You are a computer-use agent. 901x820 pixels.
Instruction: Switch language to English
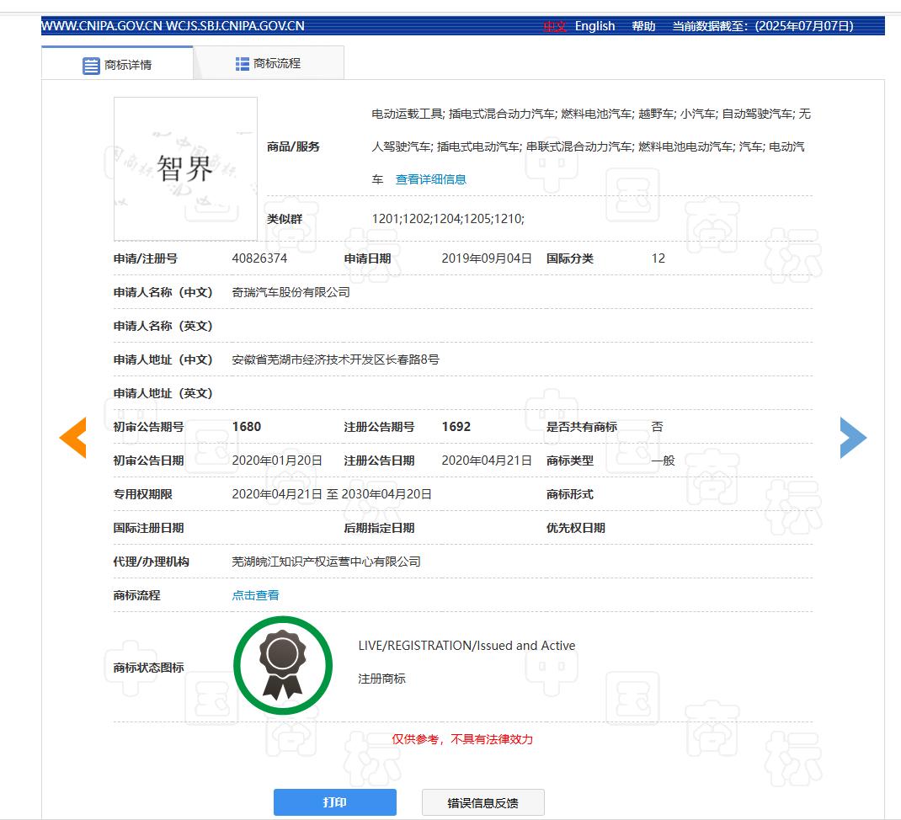click(594, 26)
